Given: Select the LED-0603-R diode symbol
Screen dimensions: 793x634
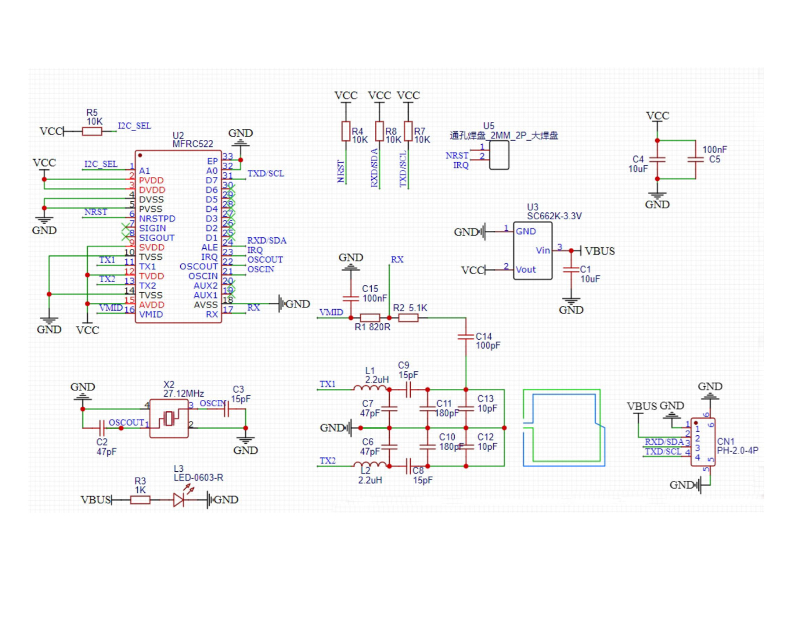Looking at the screenshot, I should tap(179, 500).
